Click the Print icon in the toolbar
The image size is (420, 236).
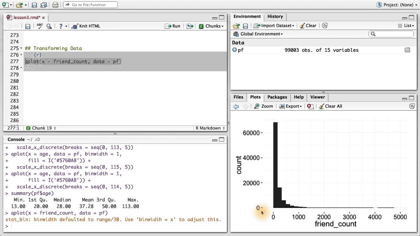[x=55, y=5]
